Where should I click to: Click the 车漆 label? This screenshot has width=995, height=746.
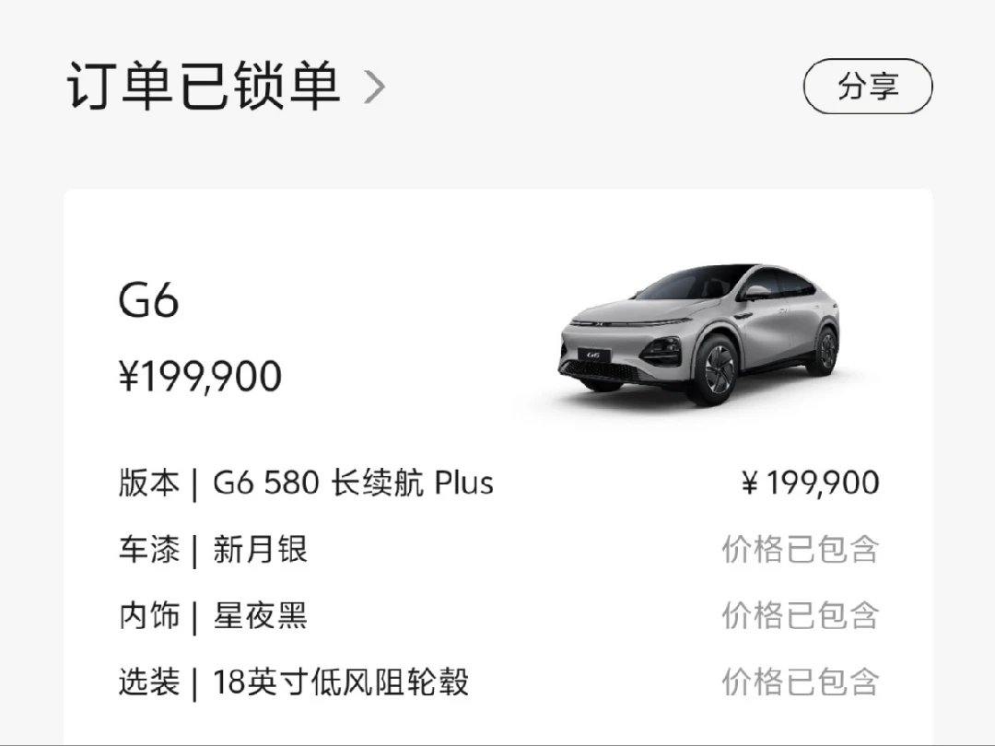tap(149, 549)
